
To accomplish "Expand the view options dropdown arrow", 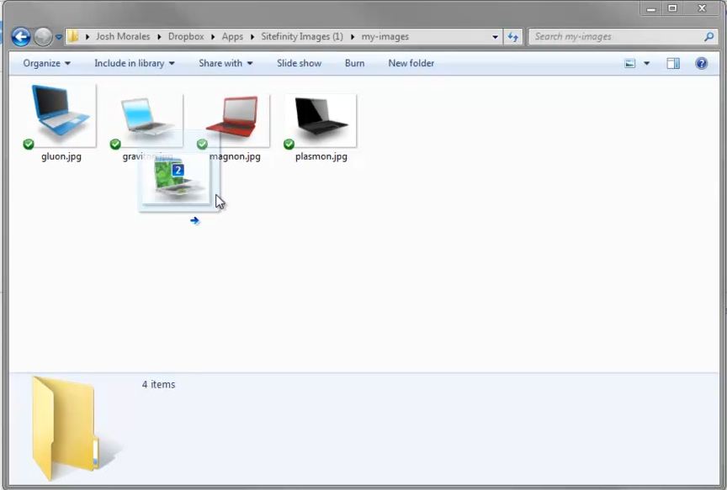I will point(647,64).
